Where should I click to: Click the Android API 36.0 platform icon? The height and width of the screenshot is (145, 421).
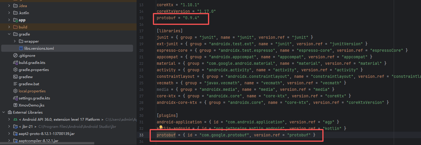coord(15,119)
